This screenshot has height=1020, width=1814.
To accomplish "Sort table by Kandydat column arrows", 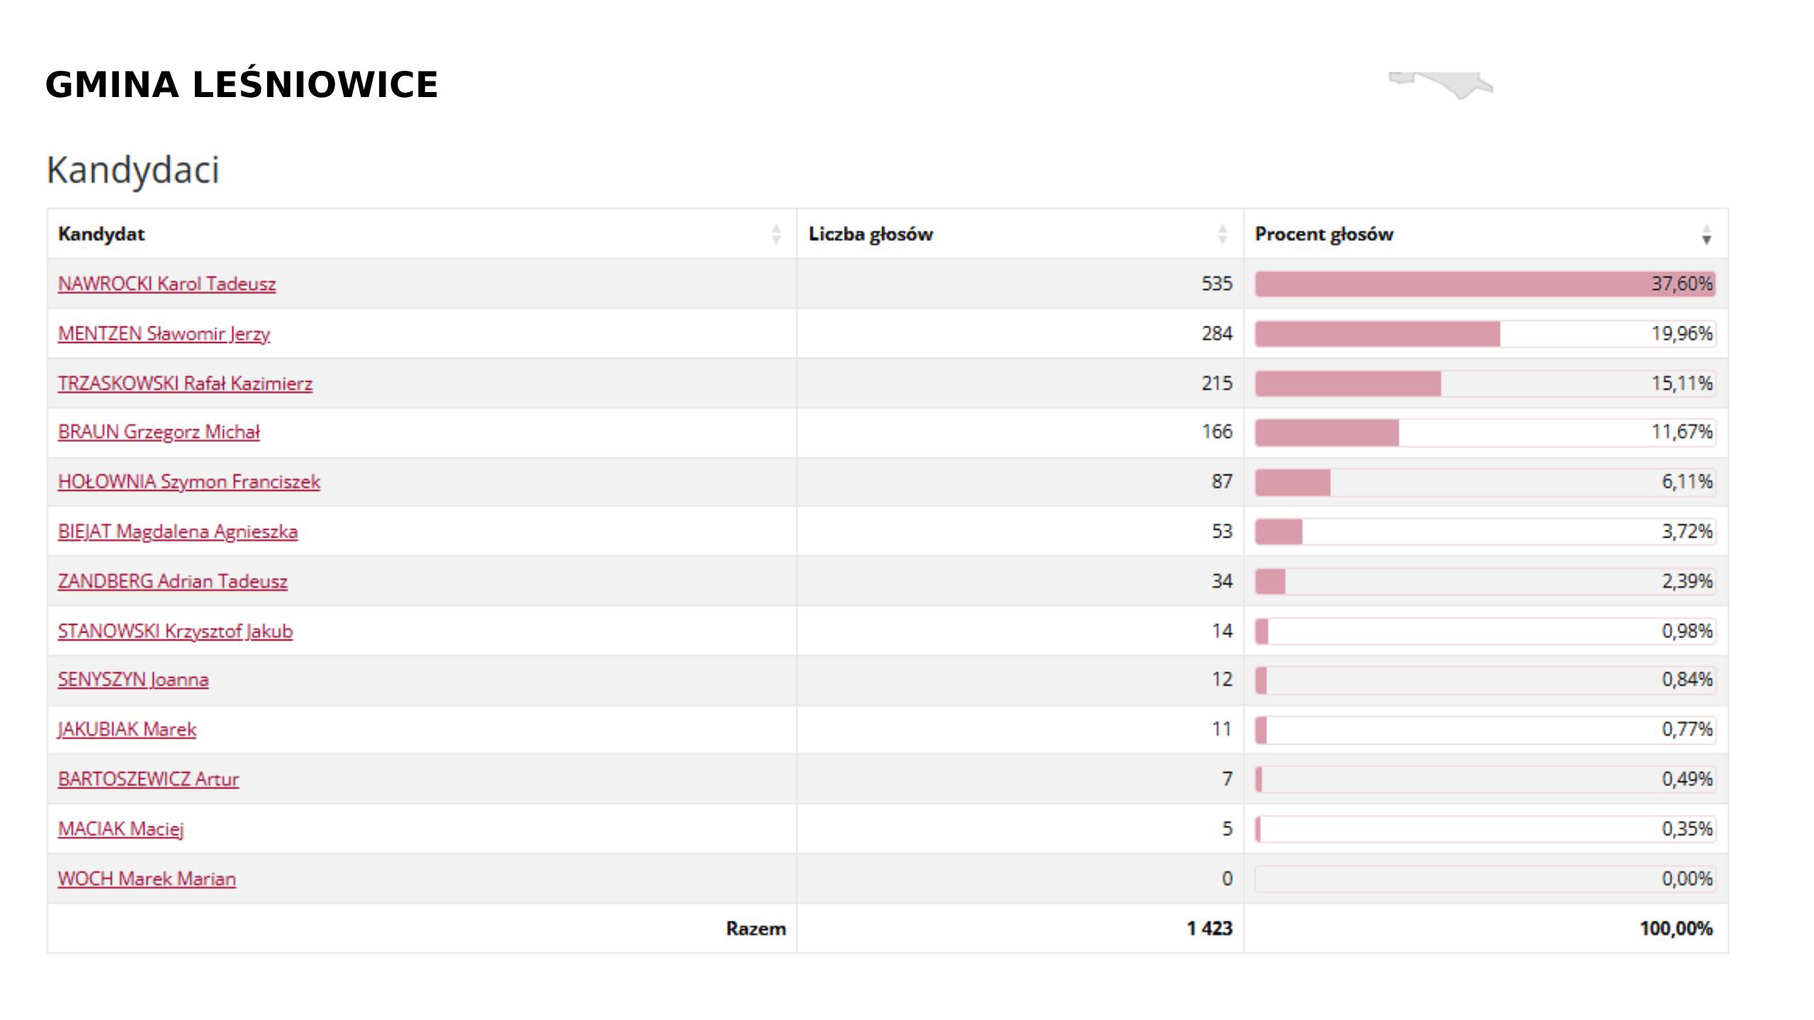I will click(x=776, y=234).
